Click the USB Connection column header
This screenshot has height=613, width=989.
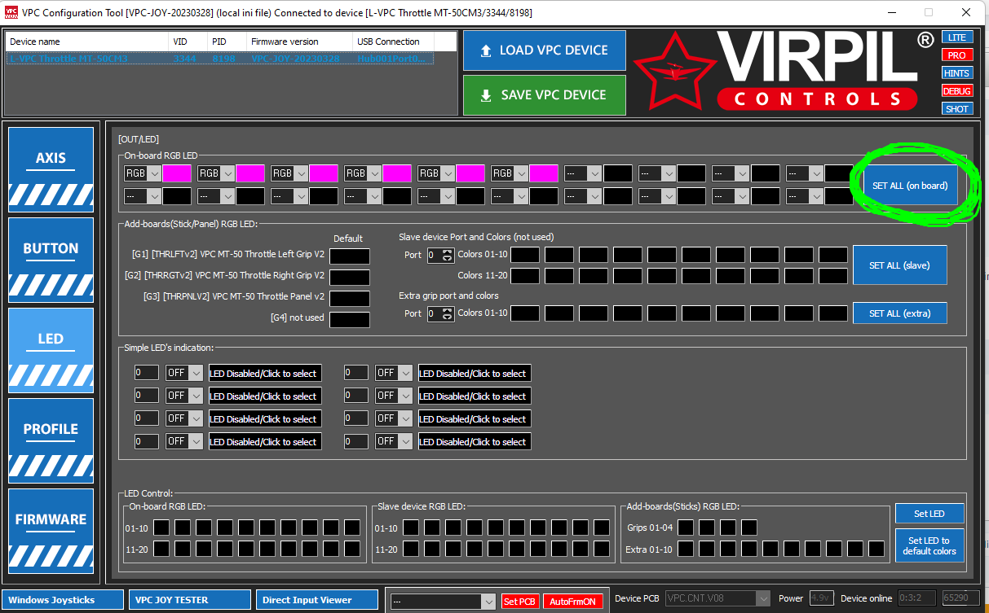tap(393, 42)
